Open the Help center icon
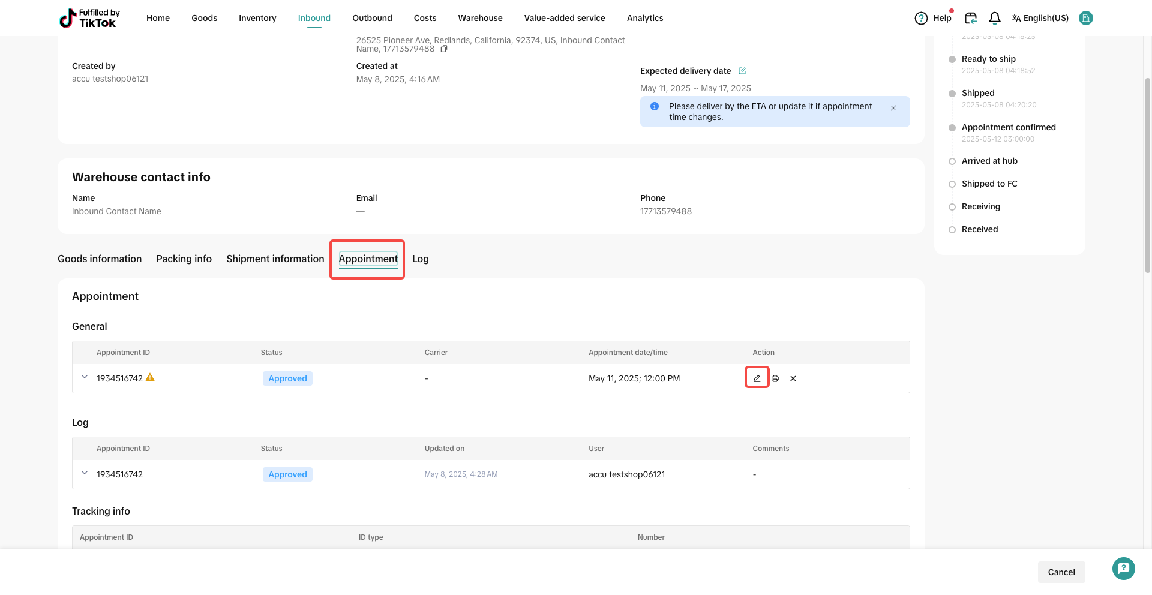The image size is (1152, 595). coord(921,18)
